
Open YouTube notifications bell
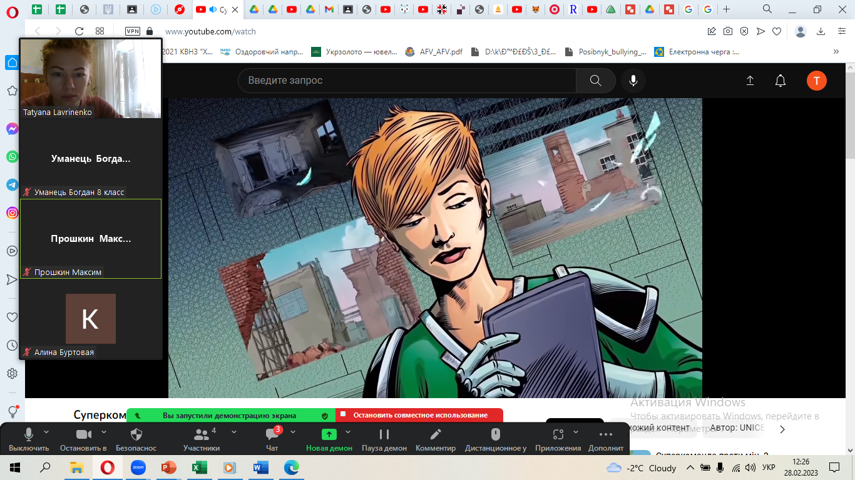781,81
